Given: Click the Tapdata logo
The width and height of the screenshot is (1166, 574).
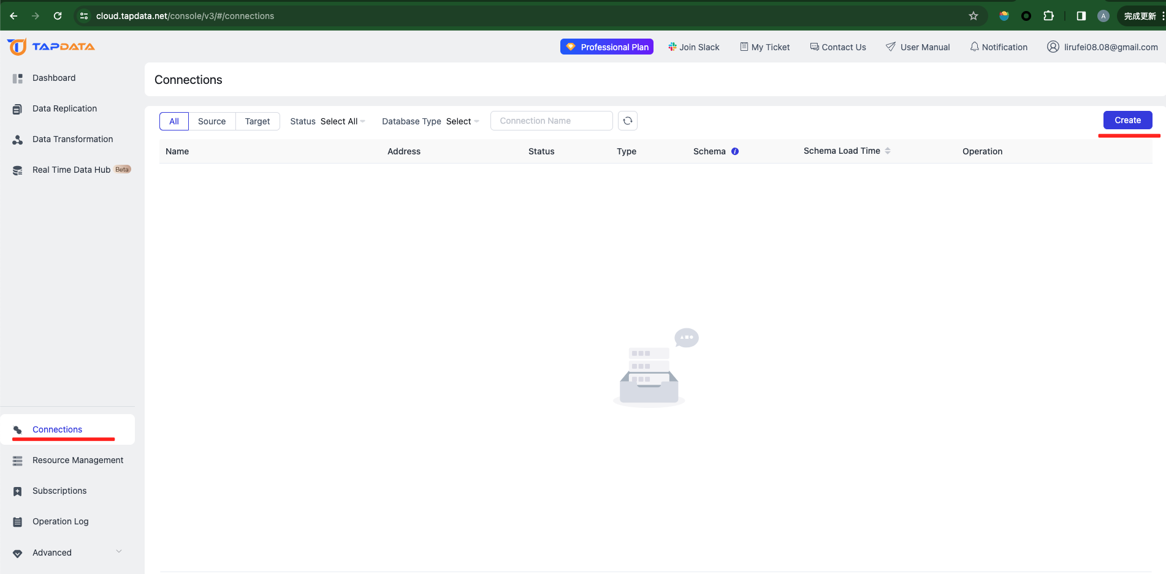Looking at the screenshot, I should [51, 47].
